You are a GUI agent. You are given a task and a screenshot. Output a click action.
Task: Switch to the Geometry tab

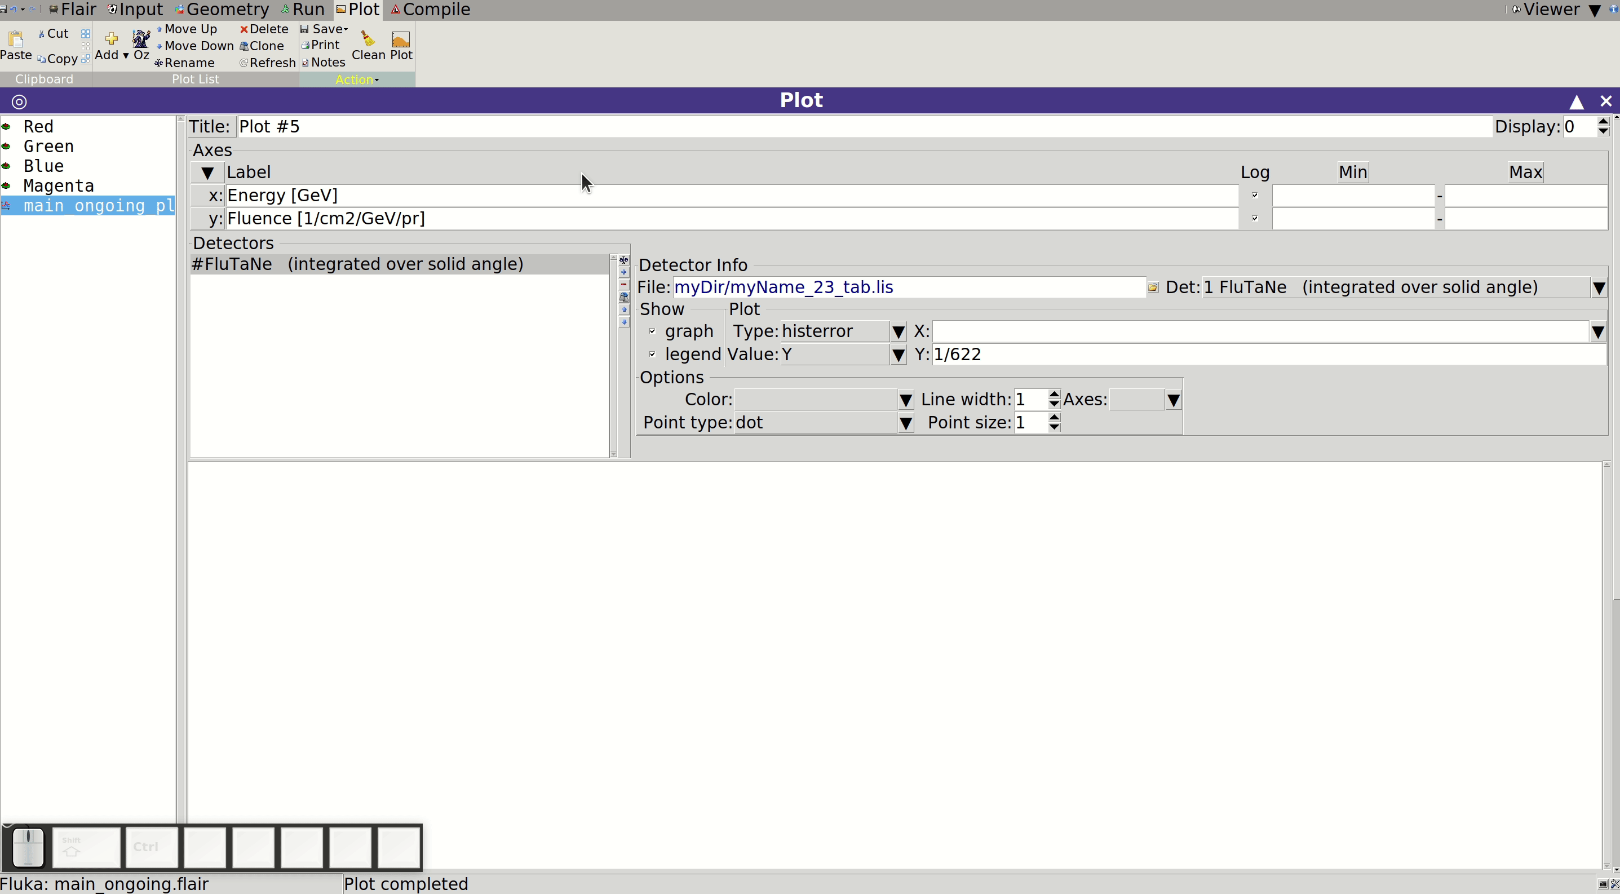(x=222, y=10)
